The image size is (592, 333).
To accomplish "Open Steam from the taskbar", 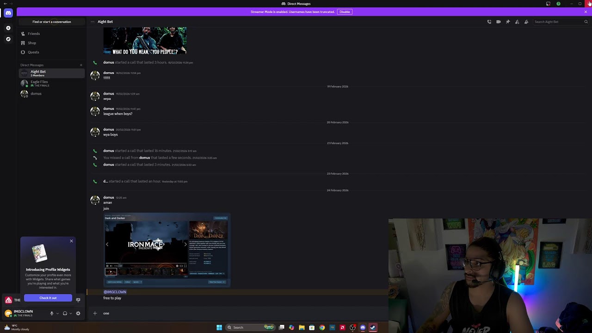I will [373, 327].
